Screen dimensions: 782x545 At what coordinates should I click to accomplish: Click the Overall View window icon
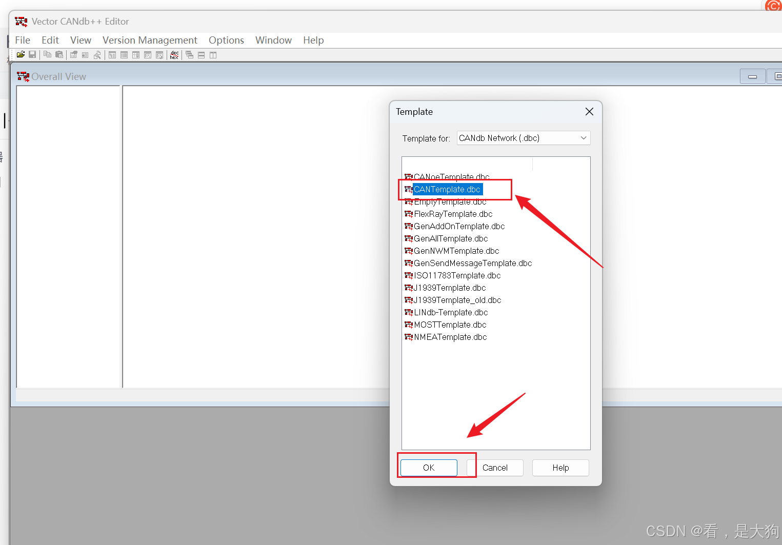23,76
